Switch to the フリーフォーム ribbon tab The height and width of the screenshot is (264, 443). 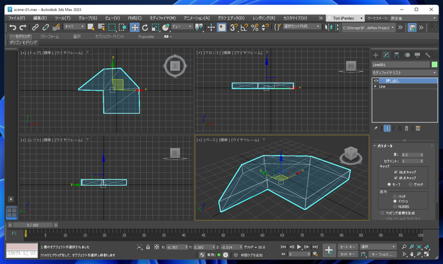pos(49,37)
